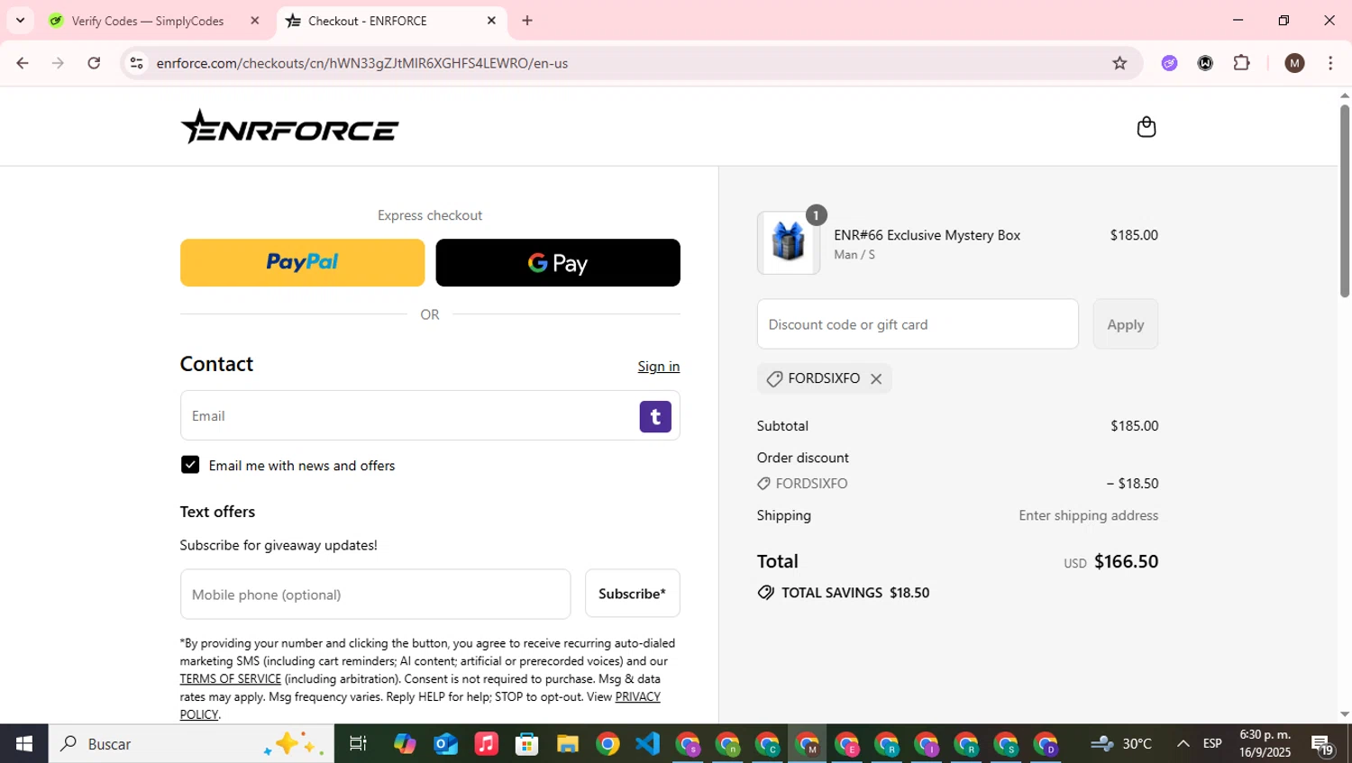This screenshot has width=1352, height=763.
Task: Click the Apply discount button
Action: pyautogui.click(x=1126, y=324)
